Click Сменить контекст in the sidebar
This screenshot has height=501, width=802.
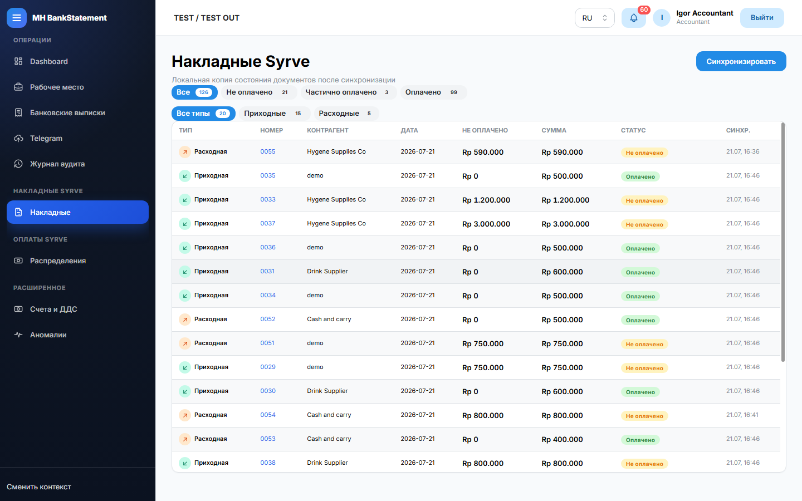(x=39, y=487)
